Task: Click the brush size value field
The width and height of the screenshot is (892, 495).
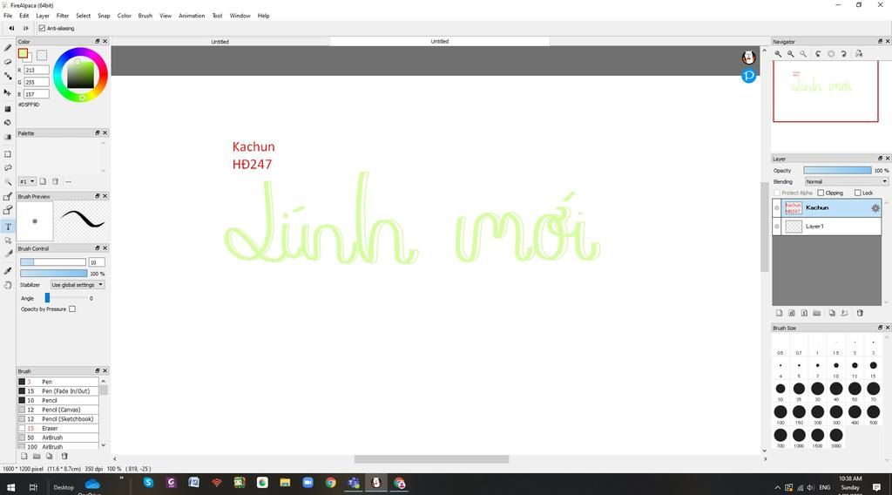Action: coord(96,262)
